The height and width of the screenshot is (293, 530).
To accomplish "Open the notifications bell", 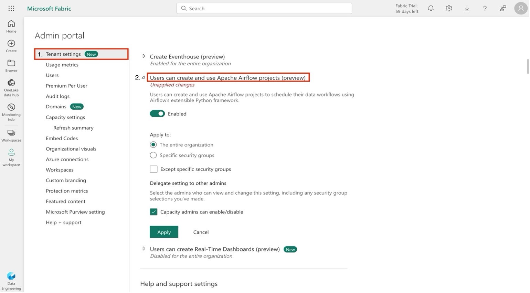I will (x=431, y=8).
